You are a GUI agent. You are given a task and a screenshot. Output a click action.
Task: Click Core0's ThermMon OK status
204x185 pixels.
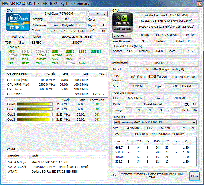[x=97, y=104]
